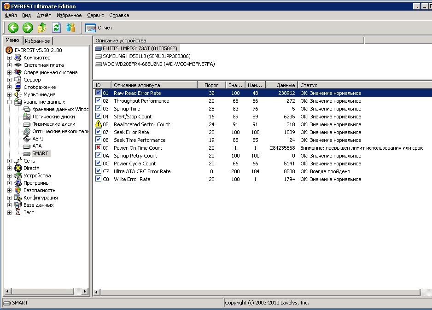Click the green Forward arrow toolbar icon

(x=28, y=28)
